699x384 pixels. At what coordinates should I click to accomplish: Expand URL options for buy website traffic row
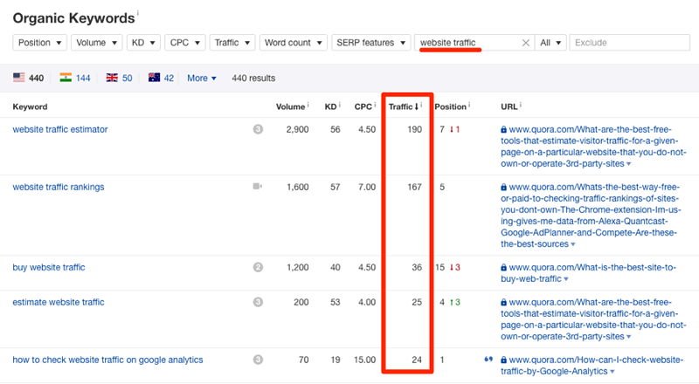click(x=566, y=279)
